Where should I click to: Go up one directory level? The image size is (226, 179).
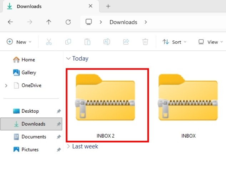49,22
